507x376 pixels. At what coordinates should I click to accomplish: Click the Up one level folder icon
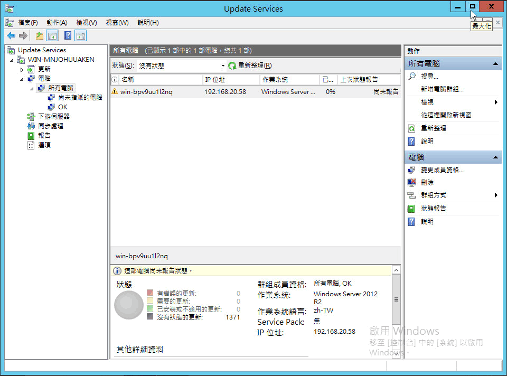click(x=40, y=35)
